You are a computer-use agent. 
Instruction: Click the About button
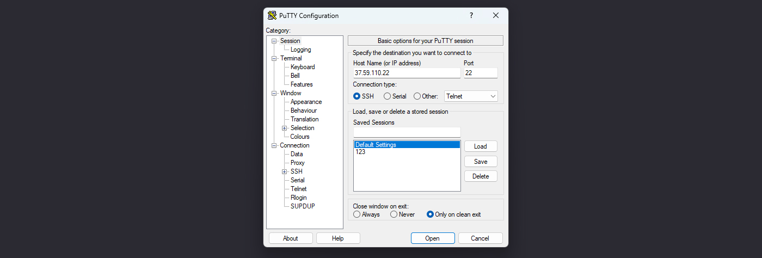coord(291,238)
